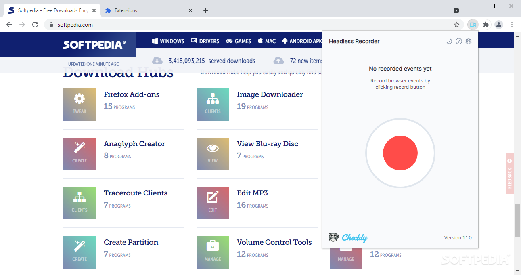
Task: Click the 72 new items text
Action: 306,61
